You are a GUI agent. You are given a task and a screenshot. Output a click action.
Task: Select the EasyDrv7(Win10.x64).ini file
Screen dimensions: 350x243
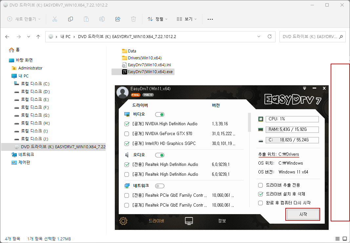point(146,65)
